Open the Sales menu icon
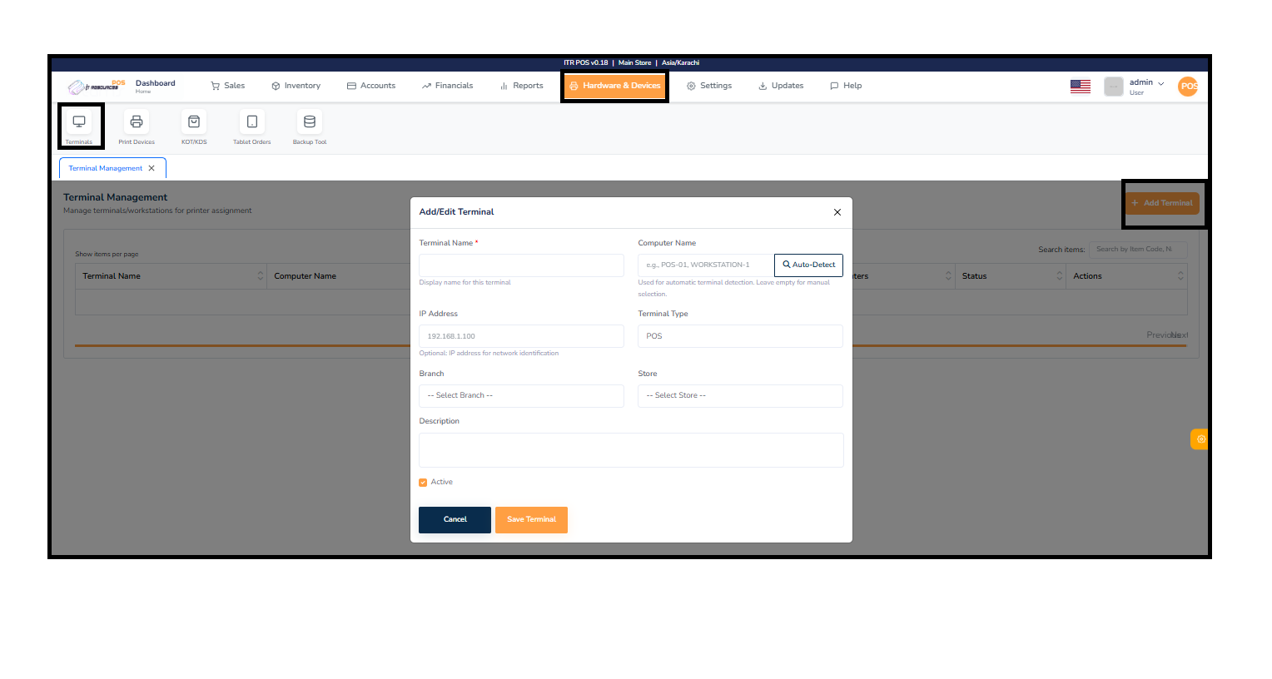This screenshot has height=679, width=1272. coord(215,85)
